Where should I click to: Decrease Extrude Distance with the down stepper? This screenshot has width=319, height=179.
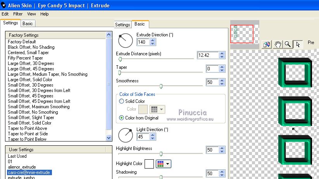click(x=222, y=57)
